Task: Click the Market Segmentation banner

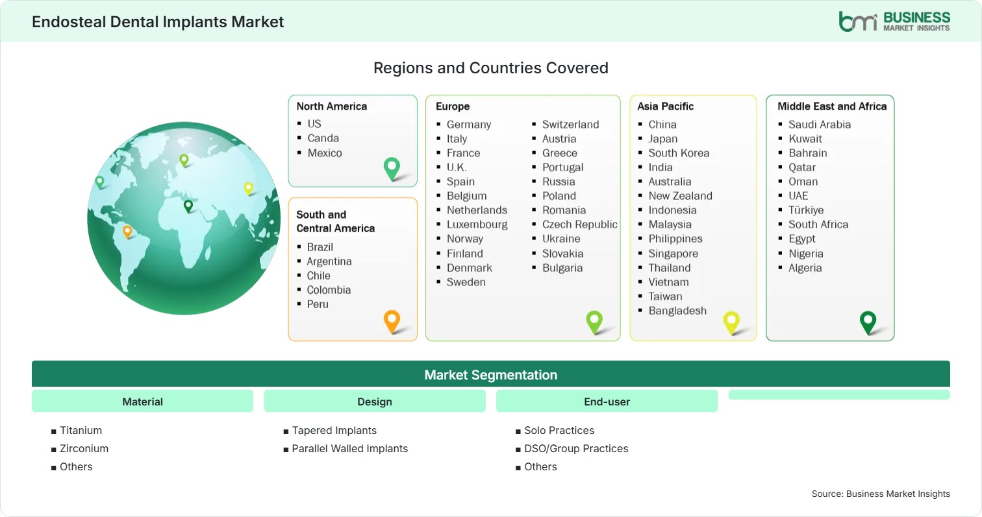Action: (x=491, y=374)
